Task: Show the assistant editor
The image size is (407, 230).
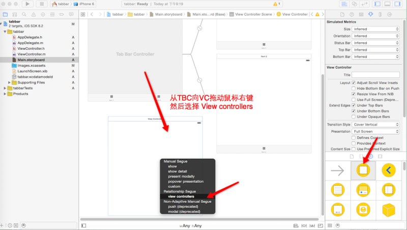Action: click(x=354, y=4)
